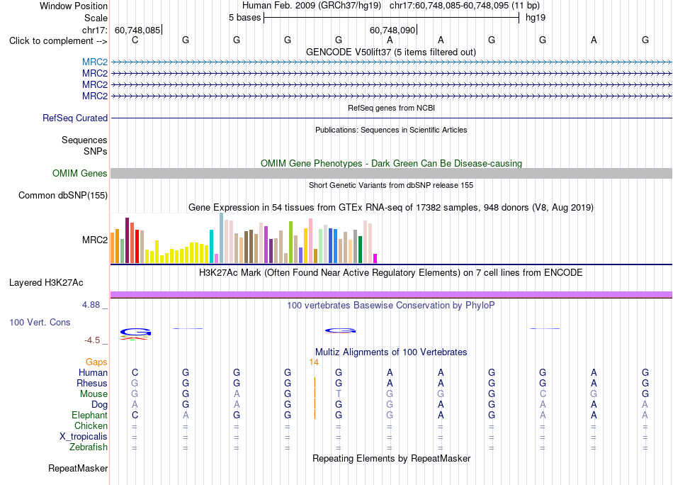Click the purple H3K27Ac signal bar
Viewport: 673px width, 485px height.
click(391, 295)
